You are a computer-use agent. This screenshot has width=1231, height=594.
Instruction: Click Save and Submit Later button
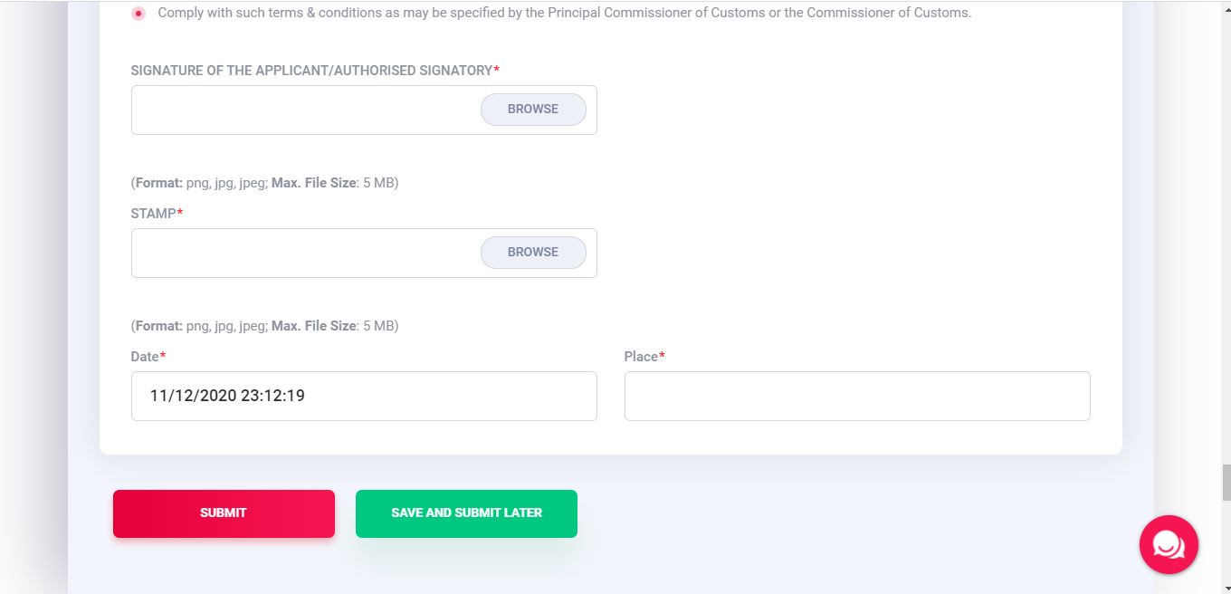(466, 513)
